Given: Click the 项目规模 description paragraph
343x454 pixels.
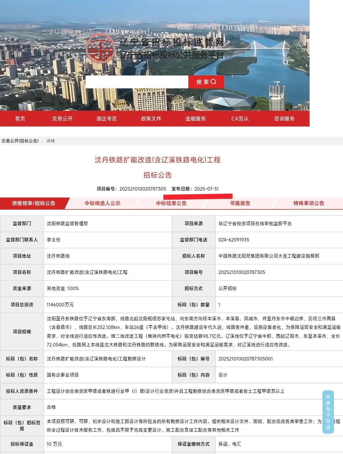Looking at the screenshot, I should tap(193, 332).
